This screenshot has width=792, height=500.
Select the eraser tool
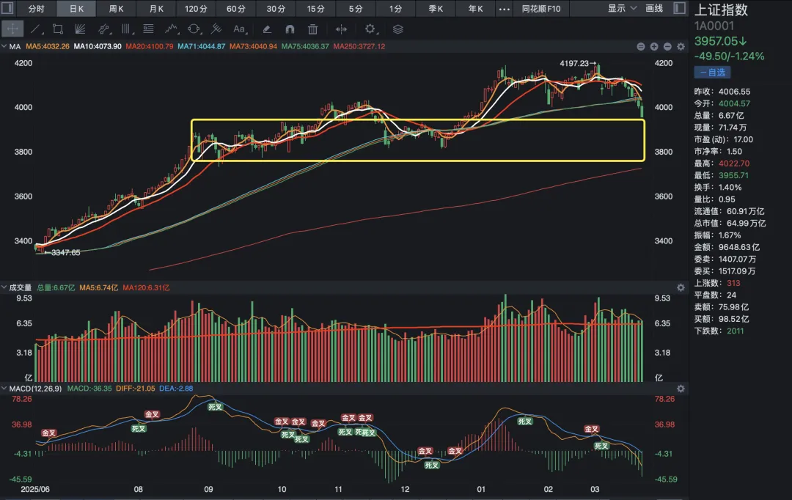tap(267, 29)
